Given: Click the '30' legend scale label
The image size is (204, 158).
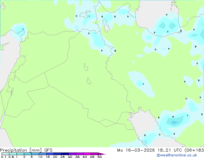Looking at the screenshot, I should point(70,157).
